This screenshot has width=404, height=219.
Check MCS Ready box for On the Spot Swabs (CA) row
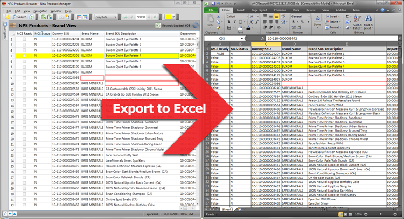pyautogui.click(x=24, y=200)
